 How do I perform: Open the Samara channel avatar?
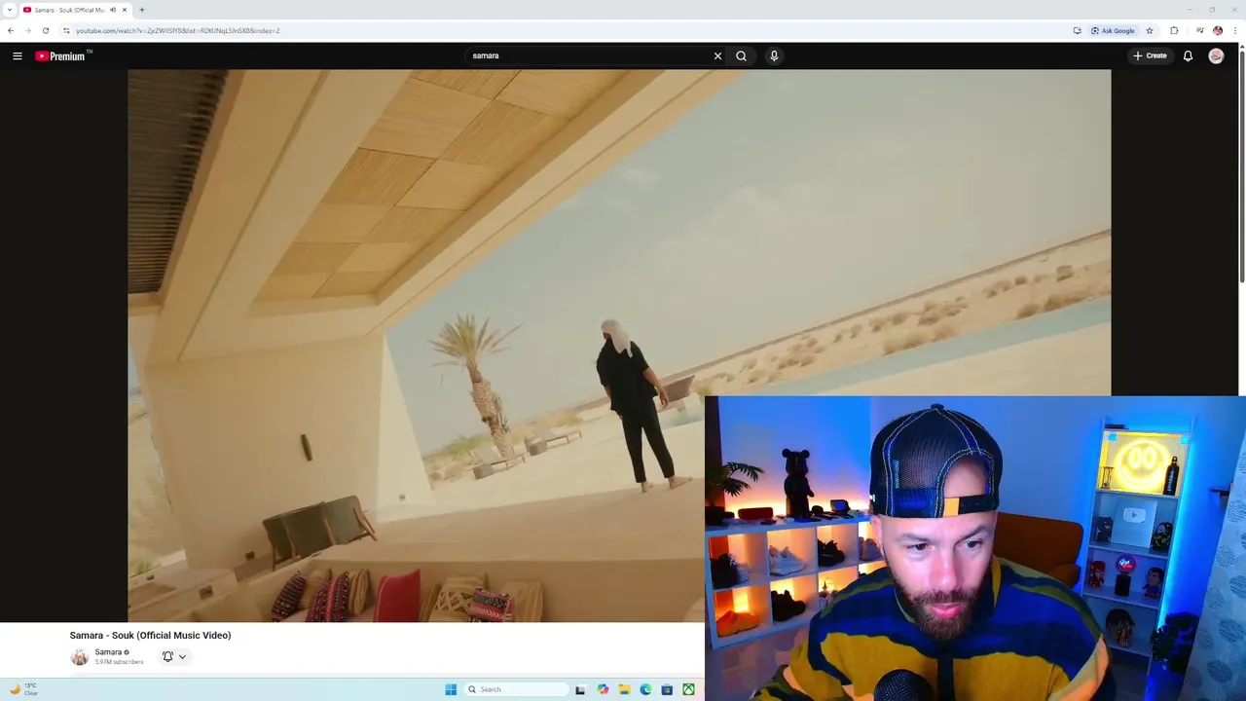(80, 657)
